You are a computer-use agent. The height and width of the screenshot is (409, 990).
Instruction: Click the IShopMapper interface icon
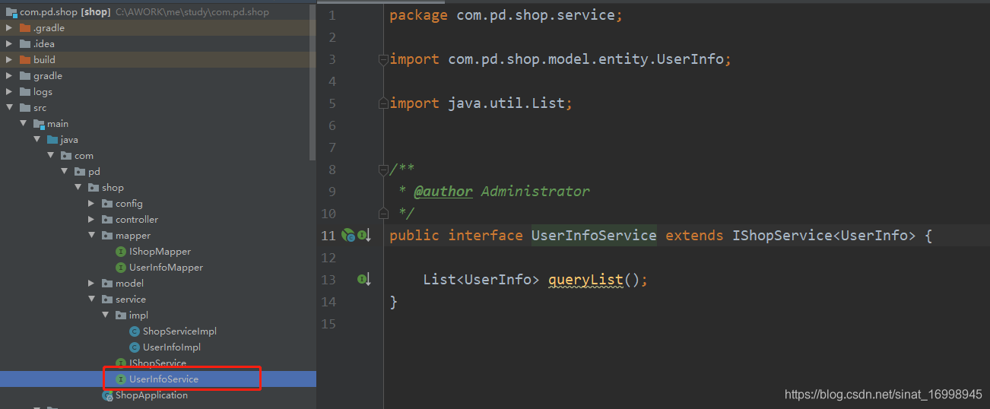click(121, 252)
